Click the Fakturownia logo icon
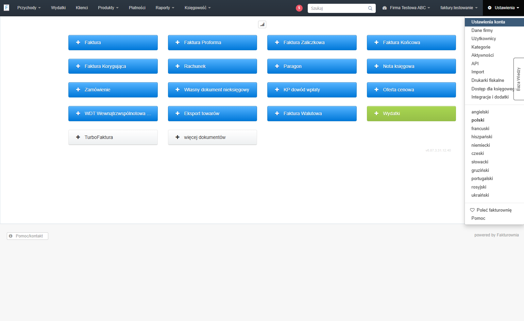 (x=6, y=7)
